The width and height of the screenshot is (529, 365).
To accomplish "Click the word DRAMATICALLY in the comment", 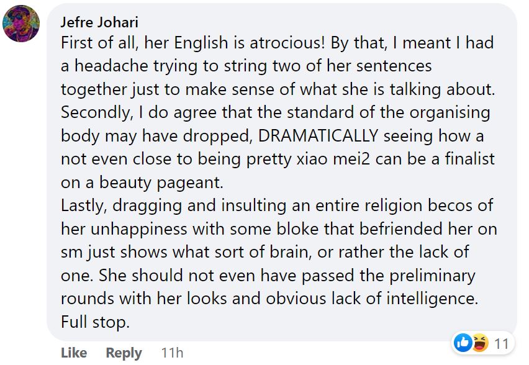I will coord(318,136).
